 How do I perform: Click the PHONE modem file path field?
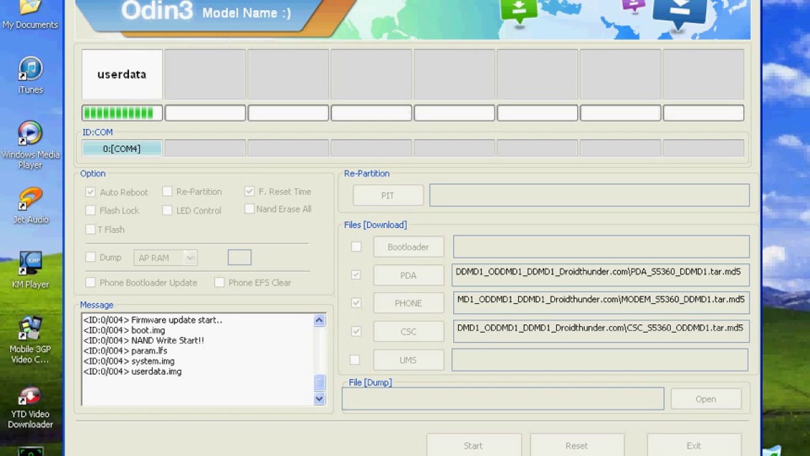pyautogui.click(x=601, y=303)
